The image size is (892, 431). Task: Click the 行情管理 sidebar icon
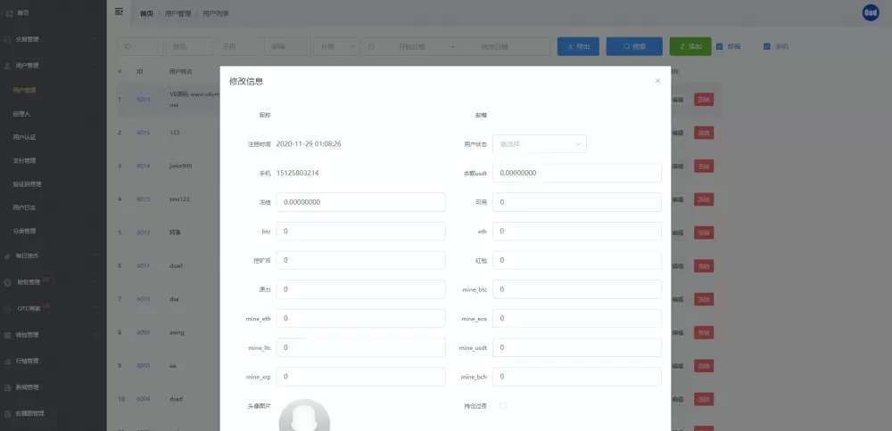point(8,362)
